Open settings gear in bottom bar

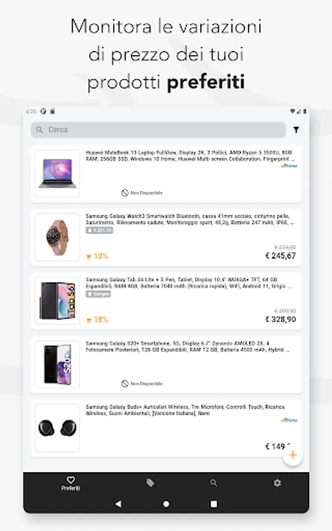point(278,483)
